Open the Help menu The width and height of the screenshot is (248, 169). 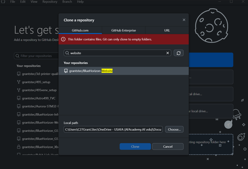80,2
